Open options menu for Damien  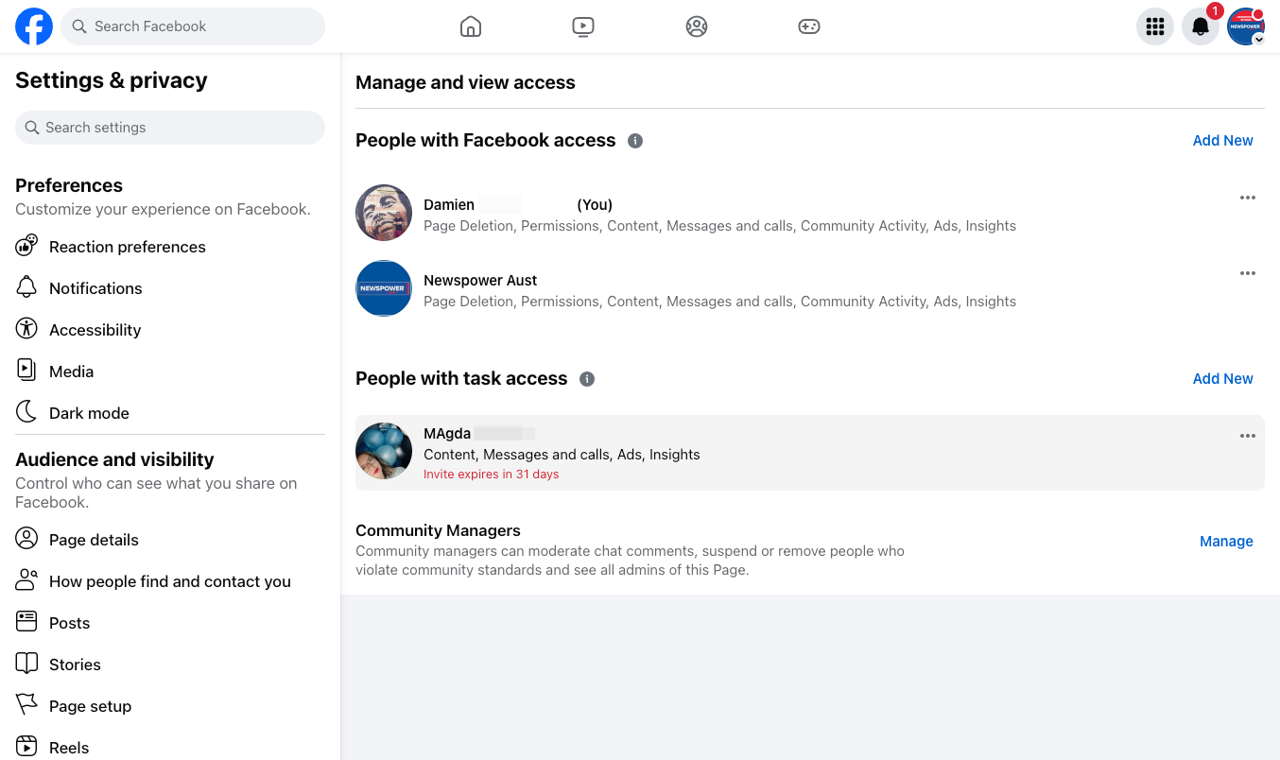[1248, 198]
